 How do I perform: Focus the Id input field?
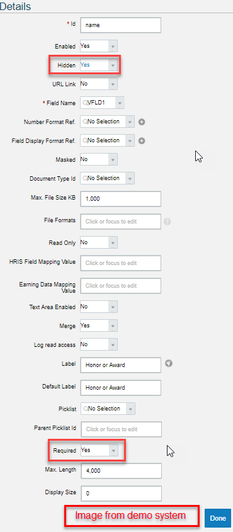[x=120, y=25]
